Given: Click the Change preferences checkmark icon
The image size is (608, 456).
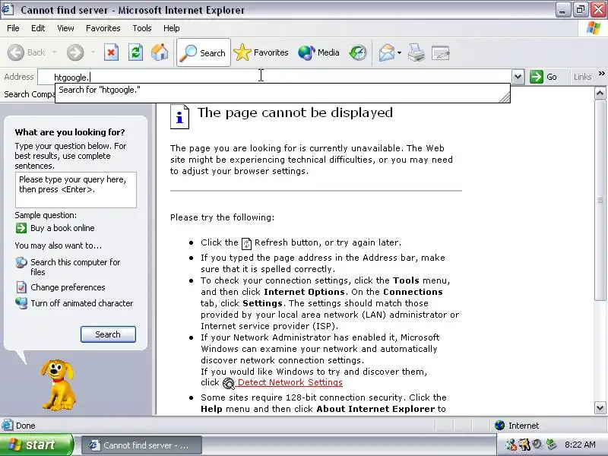Looking at the screenshot, I should click(21, 287).
